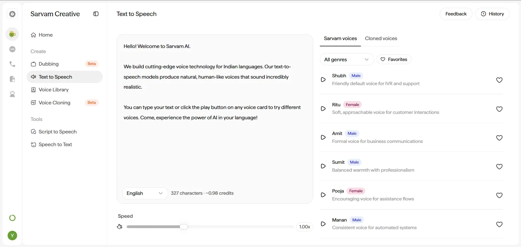Play the Sumit voice sample
Screen dimensions: 521x247
point(323,166)
